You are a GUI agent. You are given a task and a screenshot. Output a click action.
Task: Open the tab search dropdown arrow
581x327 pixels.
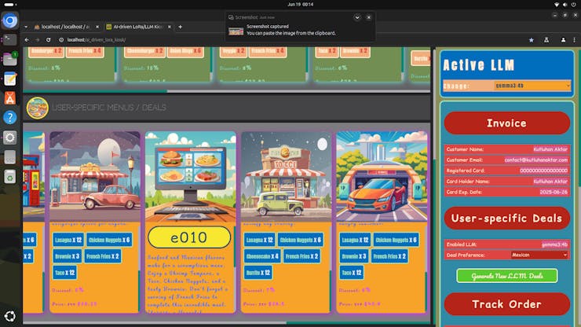[x=26, y=27]
